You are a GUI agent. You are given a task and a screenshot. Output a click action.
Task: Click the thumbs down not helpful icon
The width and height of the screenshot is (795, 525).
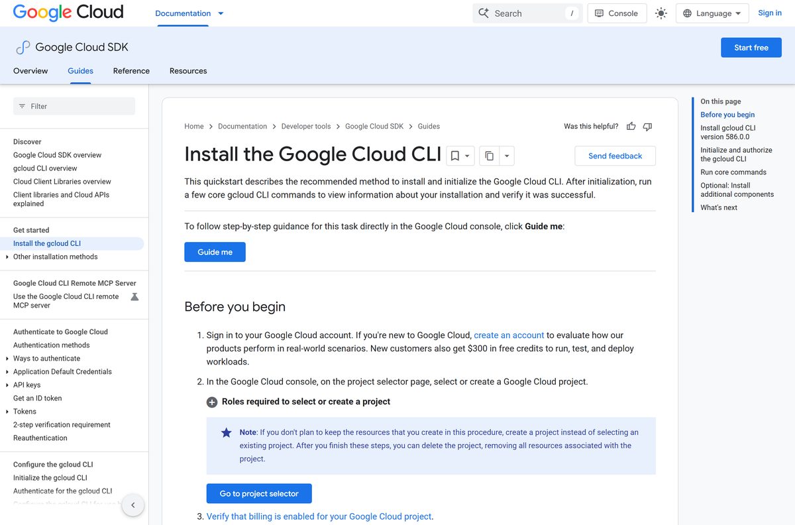[647, 126]
